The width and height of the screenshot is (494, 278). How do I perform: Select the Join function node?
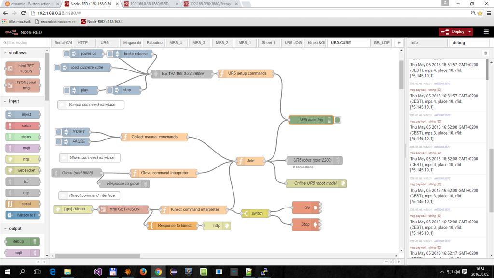[x=250, y=161]
